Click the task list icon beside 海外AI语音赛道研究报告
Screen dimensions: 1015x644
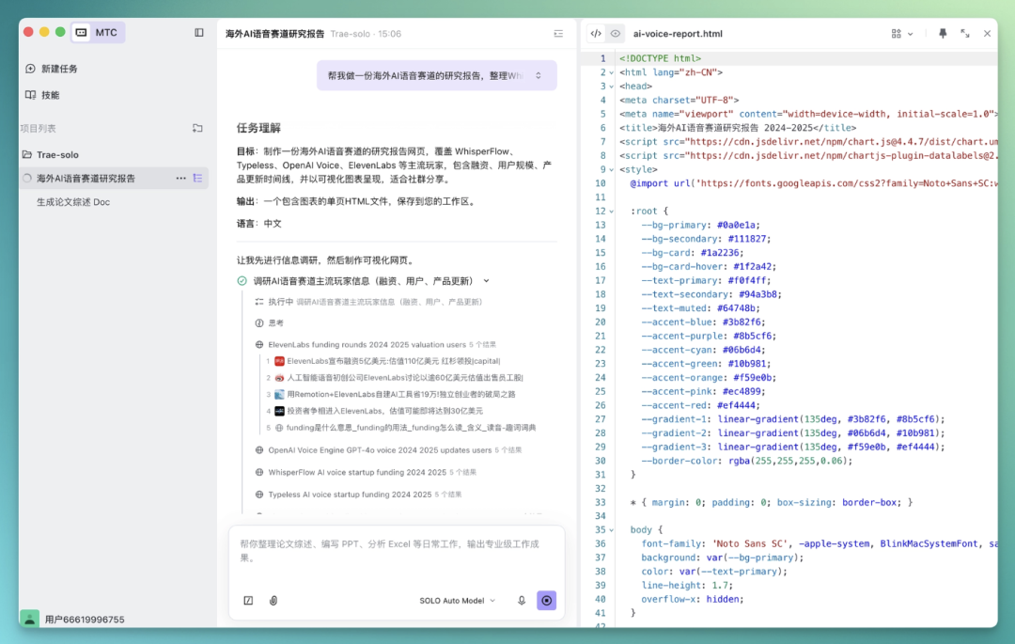coord(197,178)
